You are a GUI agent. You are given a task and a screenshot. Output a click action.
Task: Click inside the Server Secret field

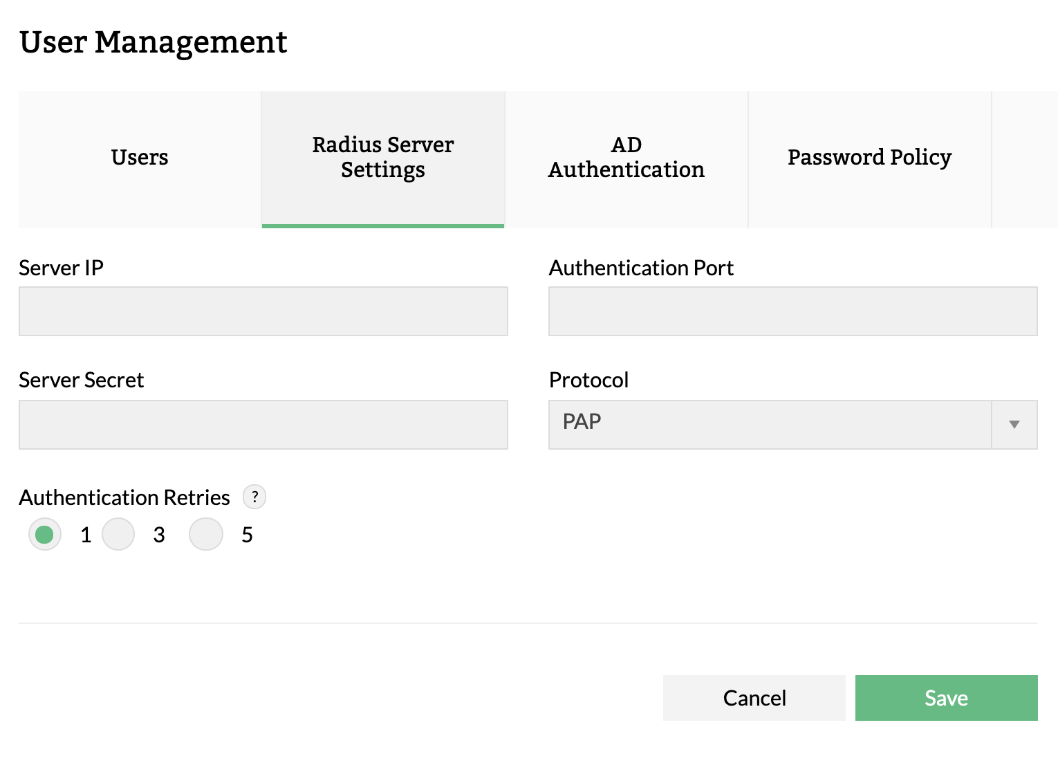(x=263, y=424)
